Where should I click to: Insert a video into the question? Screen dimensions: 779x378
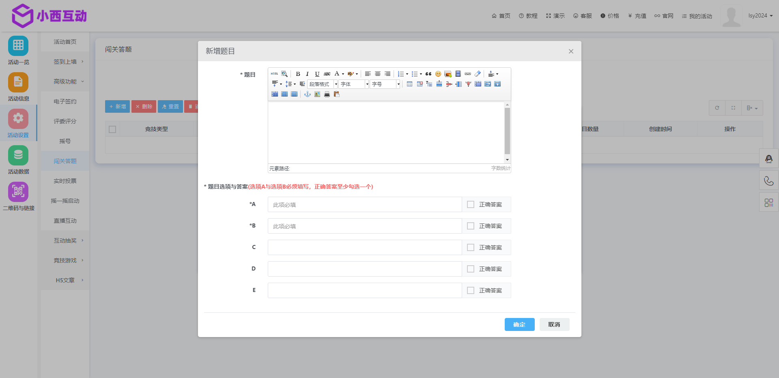click(458, 74)
